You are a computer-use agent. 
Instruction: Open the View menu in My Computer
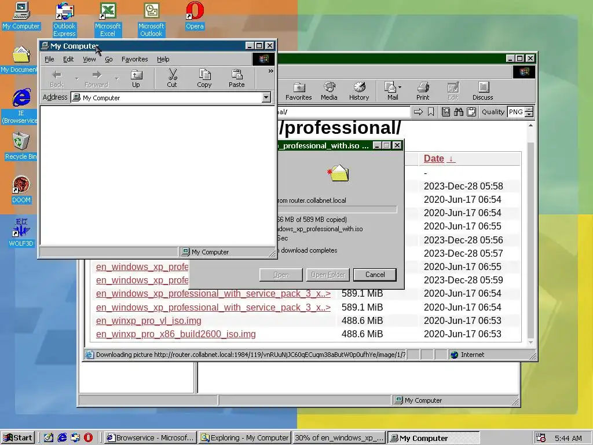(89, 60)
